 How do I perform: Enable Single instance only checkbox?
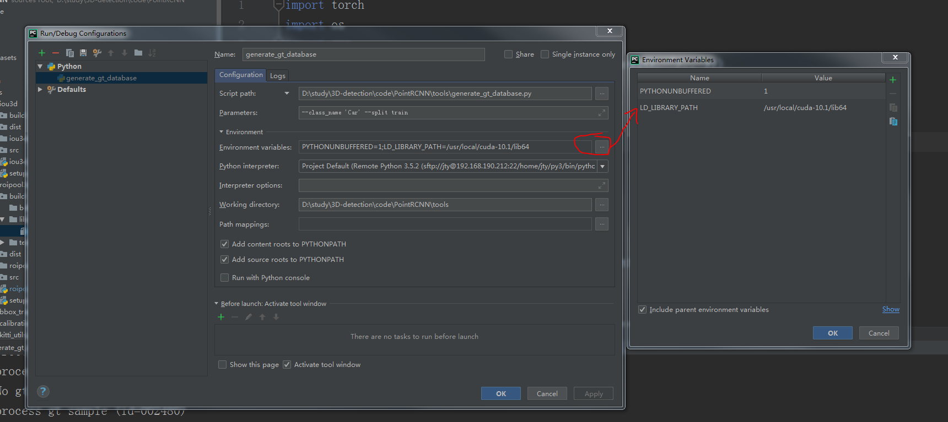click(545, 54)
